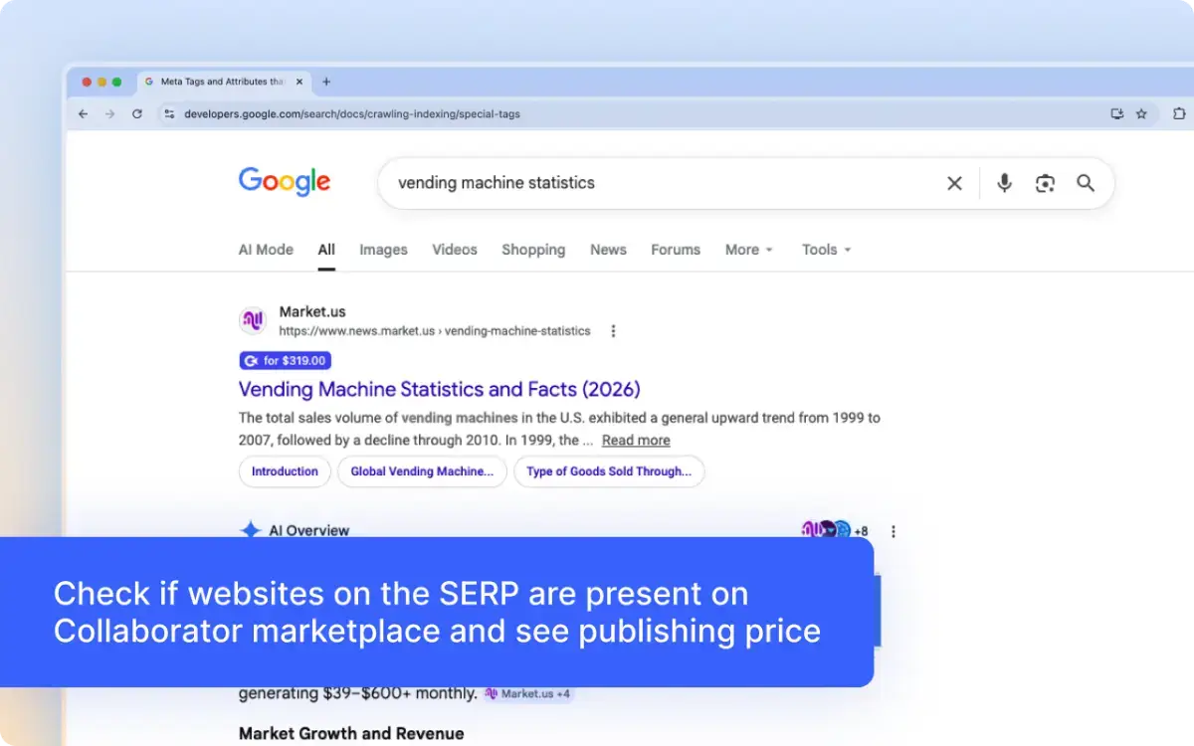Click the browser reload icon
The height and width of the screenshot is (746, 1194).
click(x=137, y=113)
